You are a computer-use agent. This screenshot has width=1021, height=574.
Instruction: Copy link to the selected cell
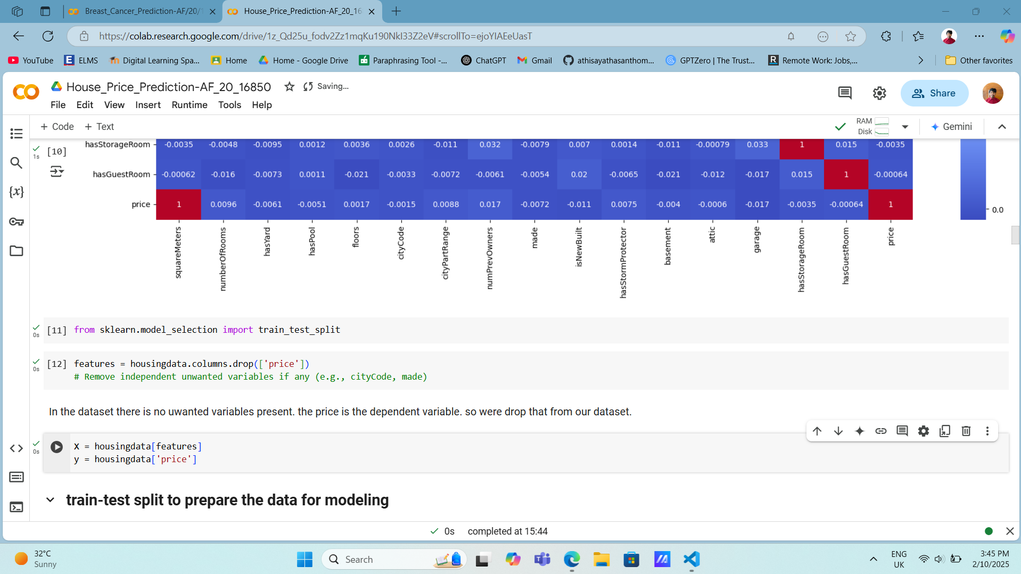pos(881,431)
